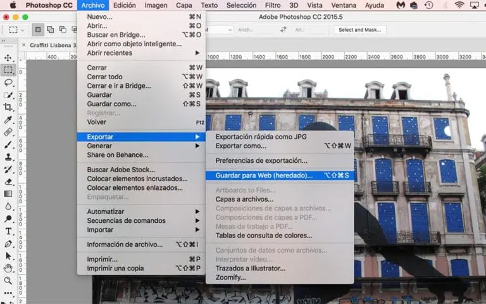Swap width and height arrows icon
The width and height of the screenshot is (486, 304).
(283, 30)
